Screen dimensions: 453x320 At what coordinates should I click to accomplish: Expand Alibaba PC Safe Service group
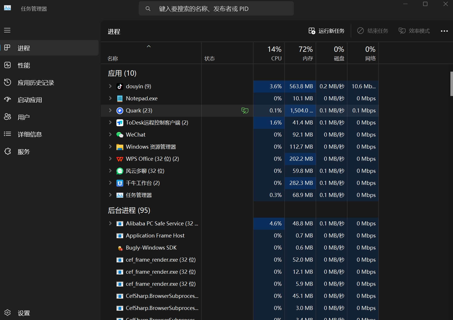pos(110,223)
